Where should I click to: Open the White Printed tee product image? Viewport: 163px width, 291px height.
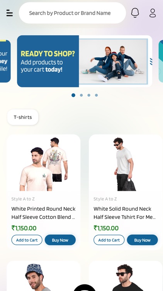click(44, 164)
